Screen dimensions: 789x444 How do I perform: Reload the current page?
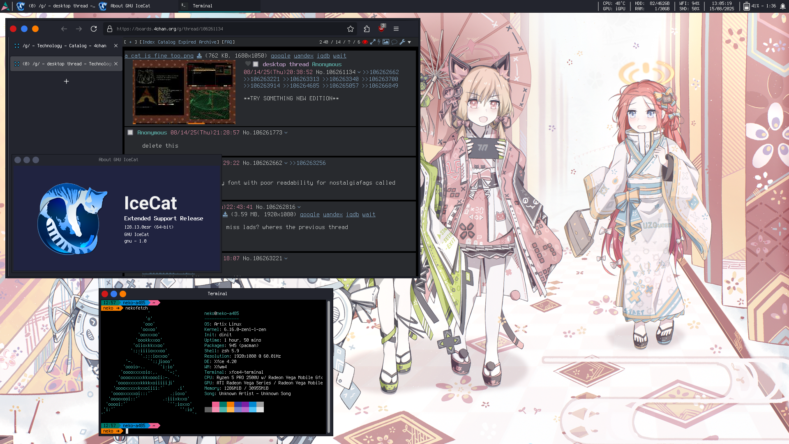coord(94,29)
